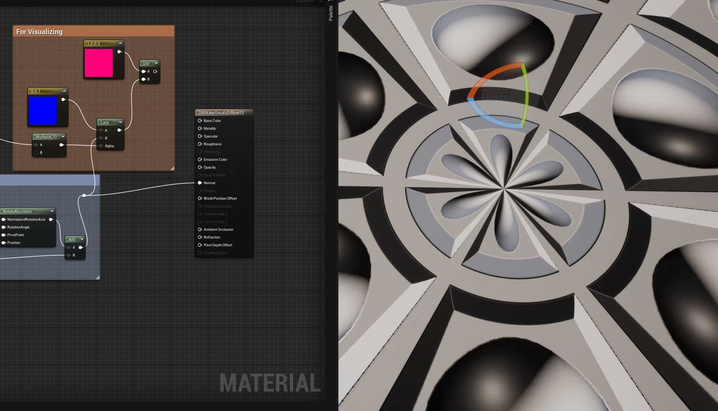Screen dimensions: 718x411
Task: Select the Dot node title
Action: 147,63
